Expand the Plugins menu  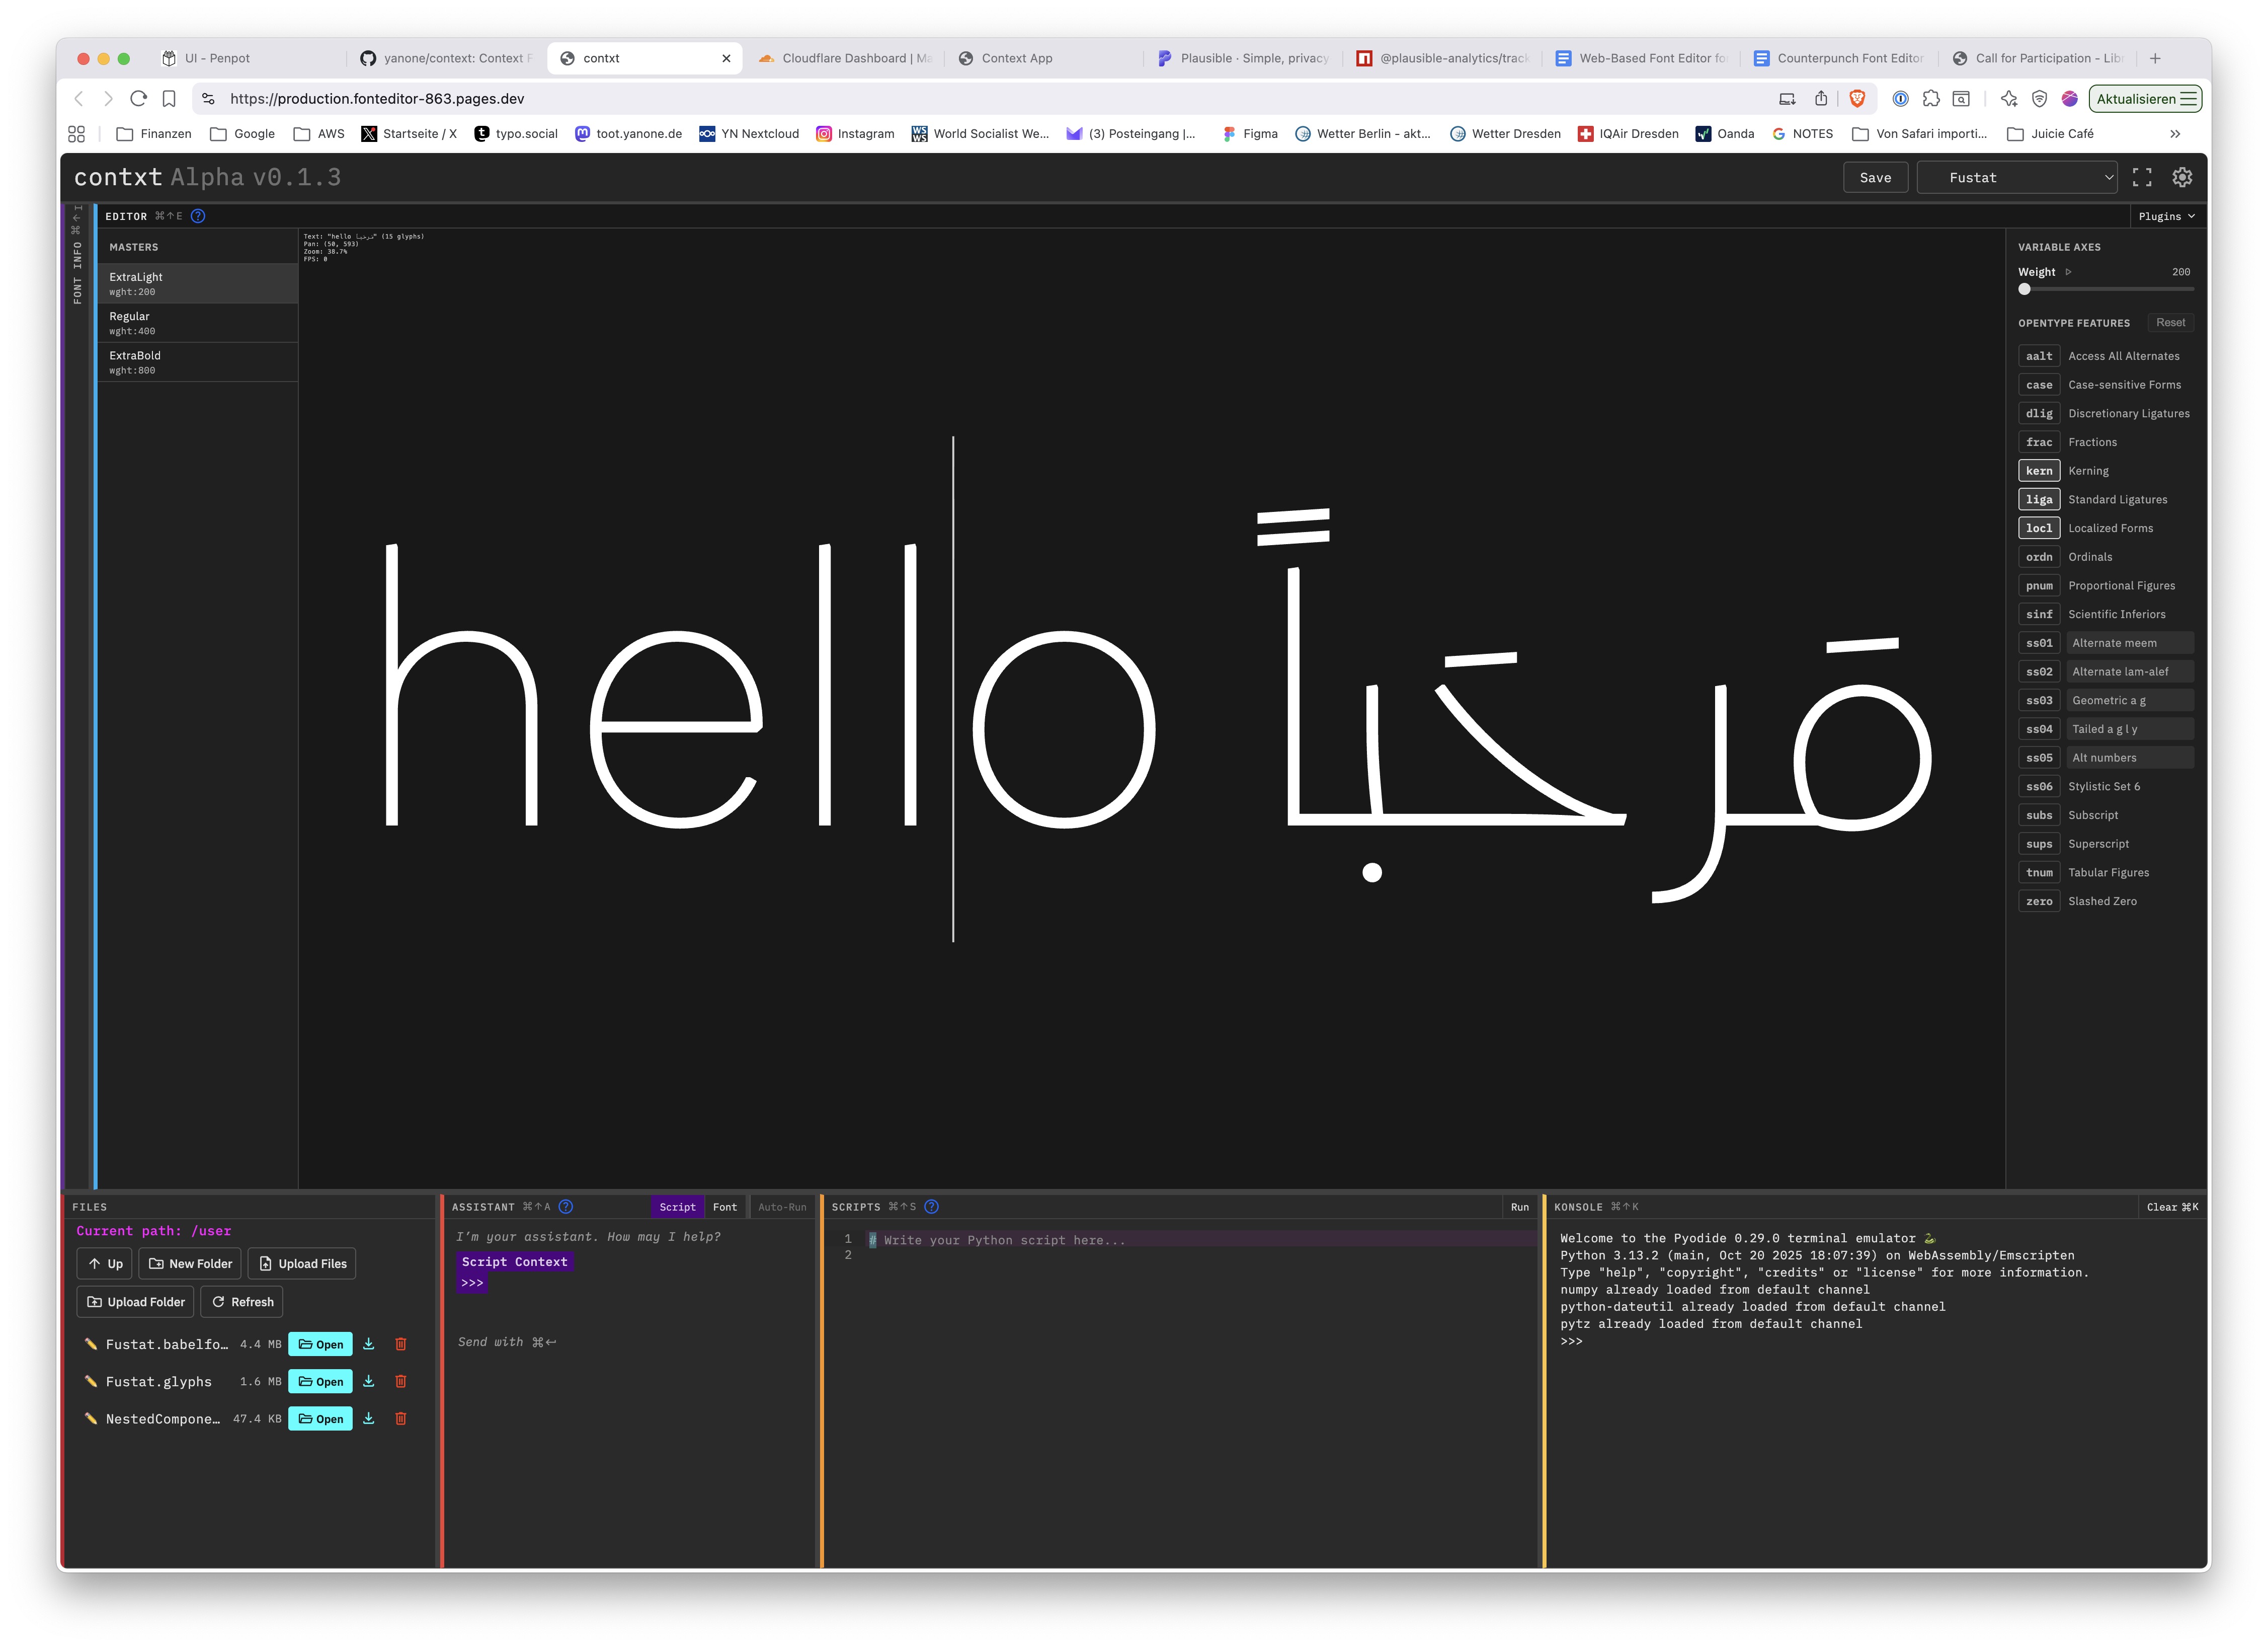[2166, 216]
